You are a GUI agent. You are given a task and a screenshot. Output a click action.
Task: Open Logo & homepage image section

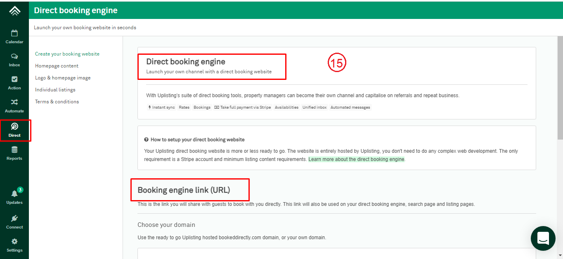pos(63,78)
